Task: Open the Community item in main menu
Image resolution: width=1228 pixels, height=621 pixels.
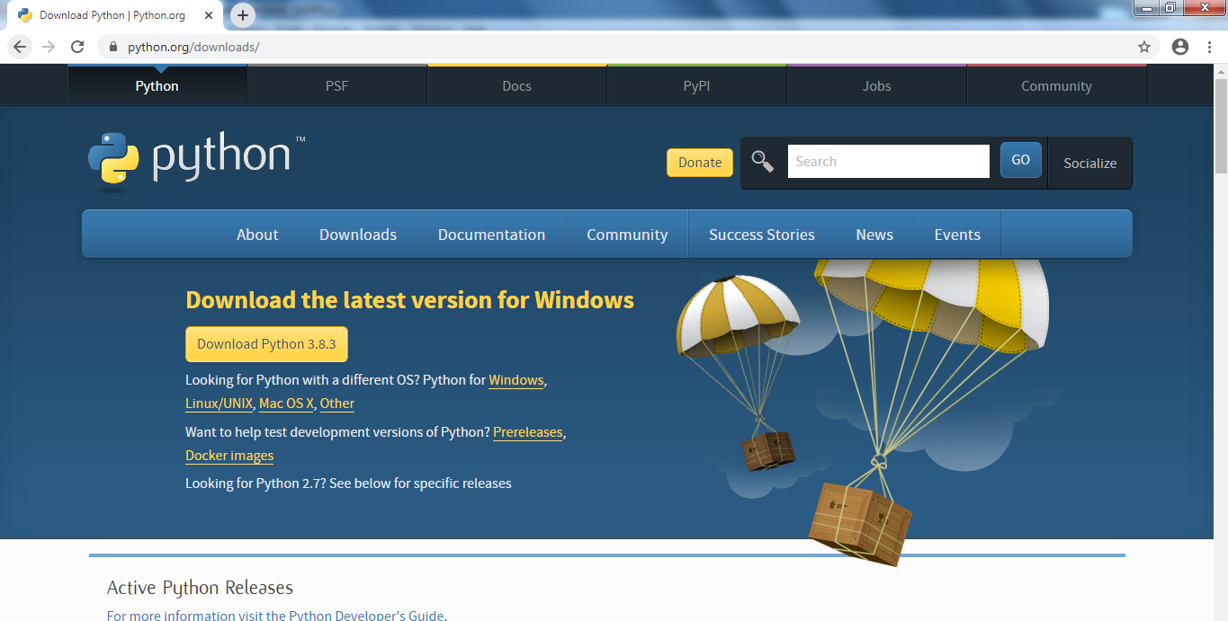Action: click(627, 235)
